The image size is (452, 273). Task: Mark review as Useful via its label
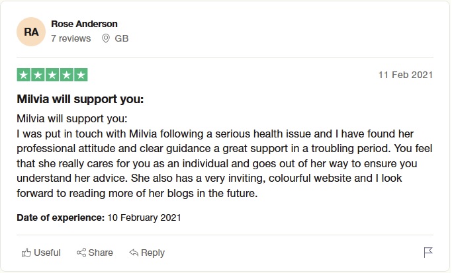pos(47,253)
